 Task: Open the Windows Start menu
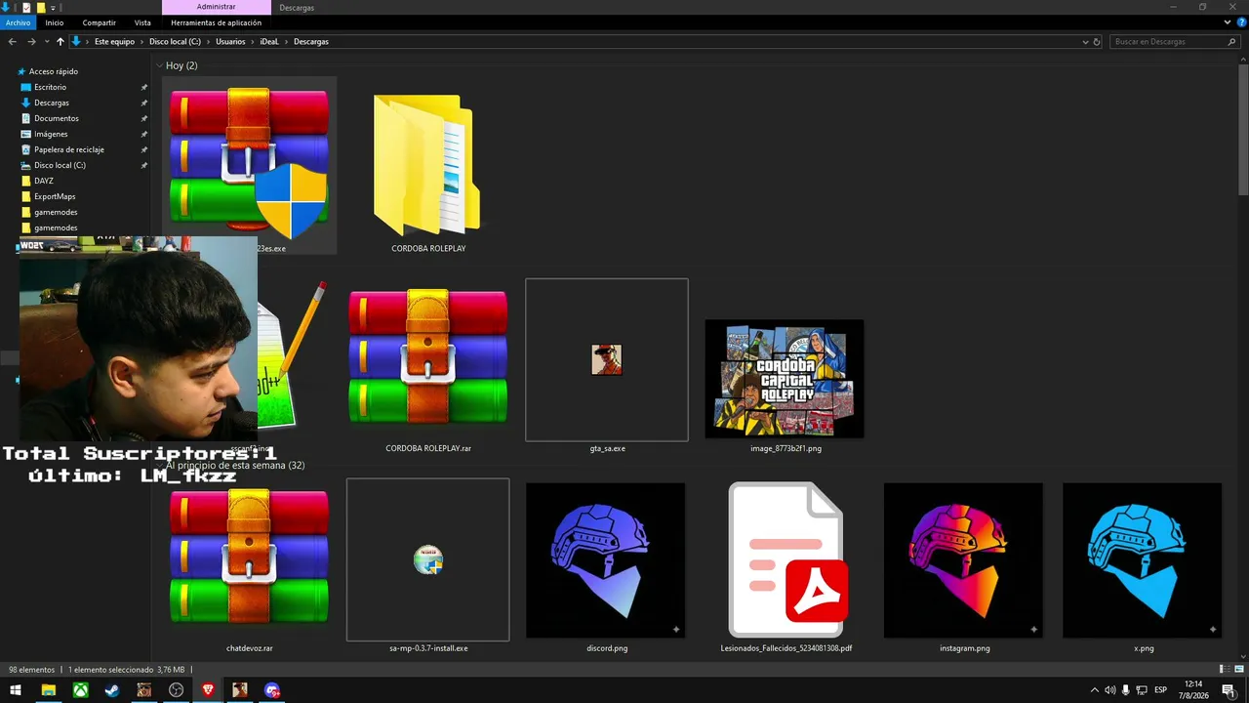coord(16,690)
